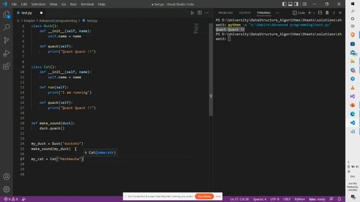Open the Terminal menu
Screen dimensions: 360x202
click(x=87, y=4)
